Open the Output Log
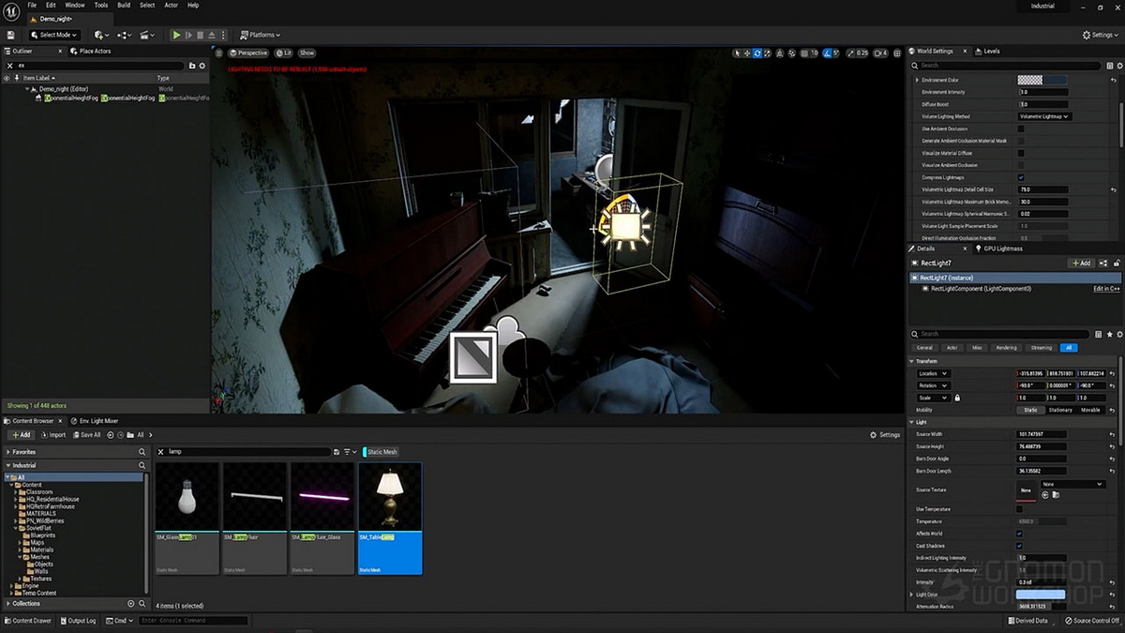This screenshot has width=1125, height=633. [x=79, y=621]
